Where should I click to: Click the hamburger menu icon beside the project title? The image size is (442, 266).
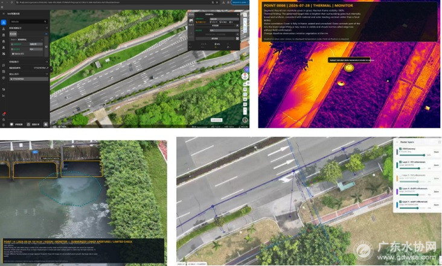coord(4,13)
